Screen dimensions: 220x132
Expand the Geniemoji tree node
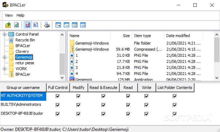pyautogui.click(x=5, y=57)
